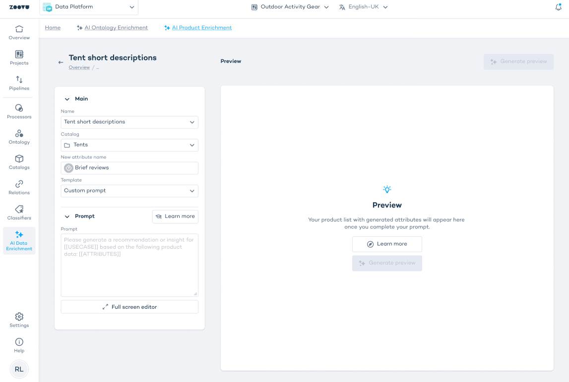The height and width of the screenshot is (382, 569).
Task: Expand the Outdoor Activity Gear selector
Action: (x=290, y=7)
